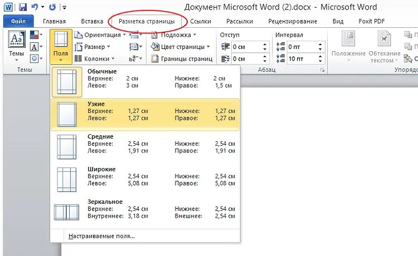
Task: Click the left indent field showing 0 см
Action: (x=246, y=47)
